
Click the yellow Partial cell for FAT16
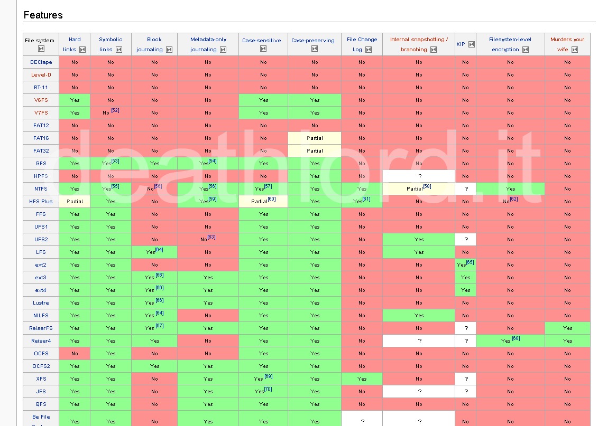tap(315, 138)
